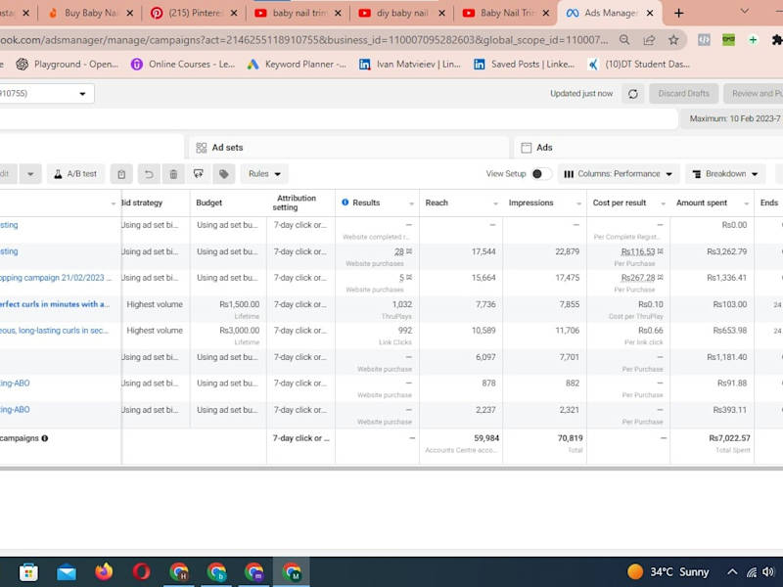Click the browser address bar URL
783x587 pixels.
[303, 40]
